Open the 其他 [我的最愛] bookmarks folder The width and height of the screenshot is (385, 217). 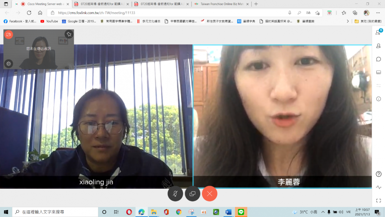point(368,21)
